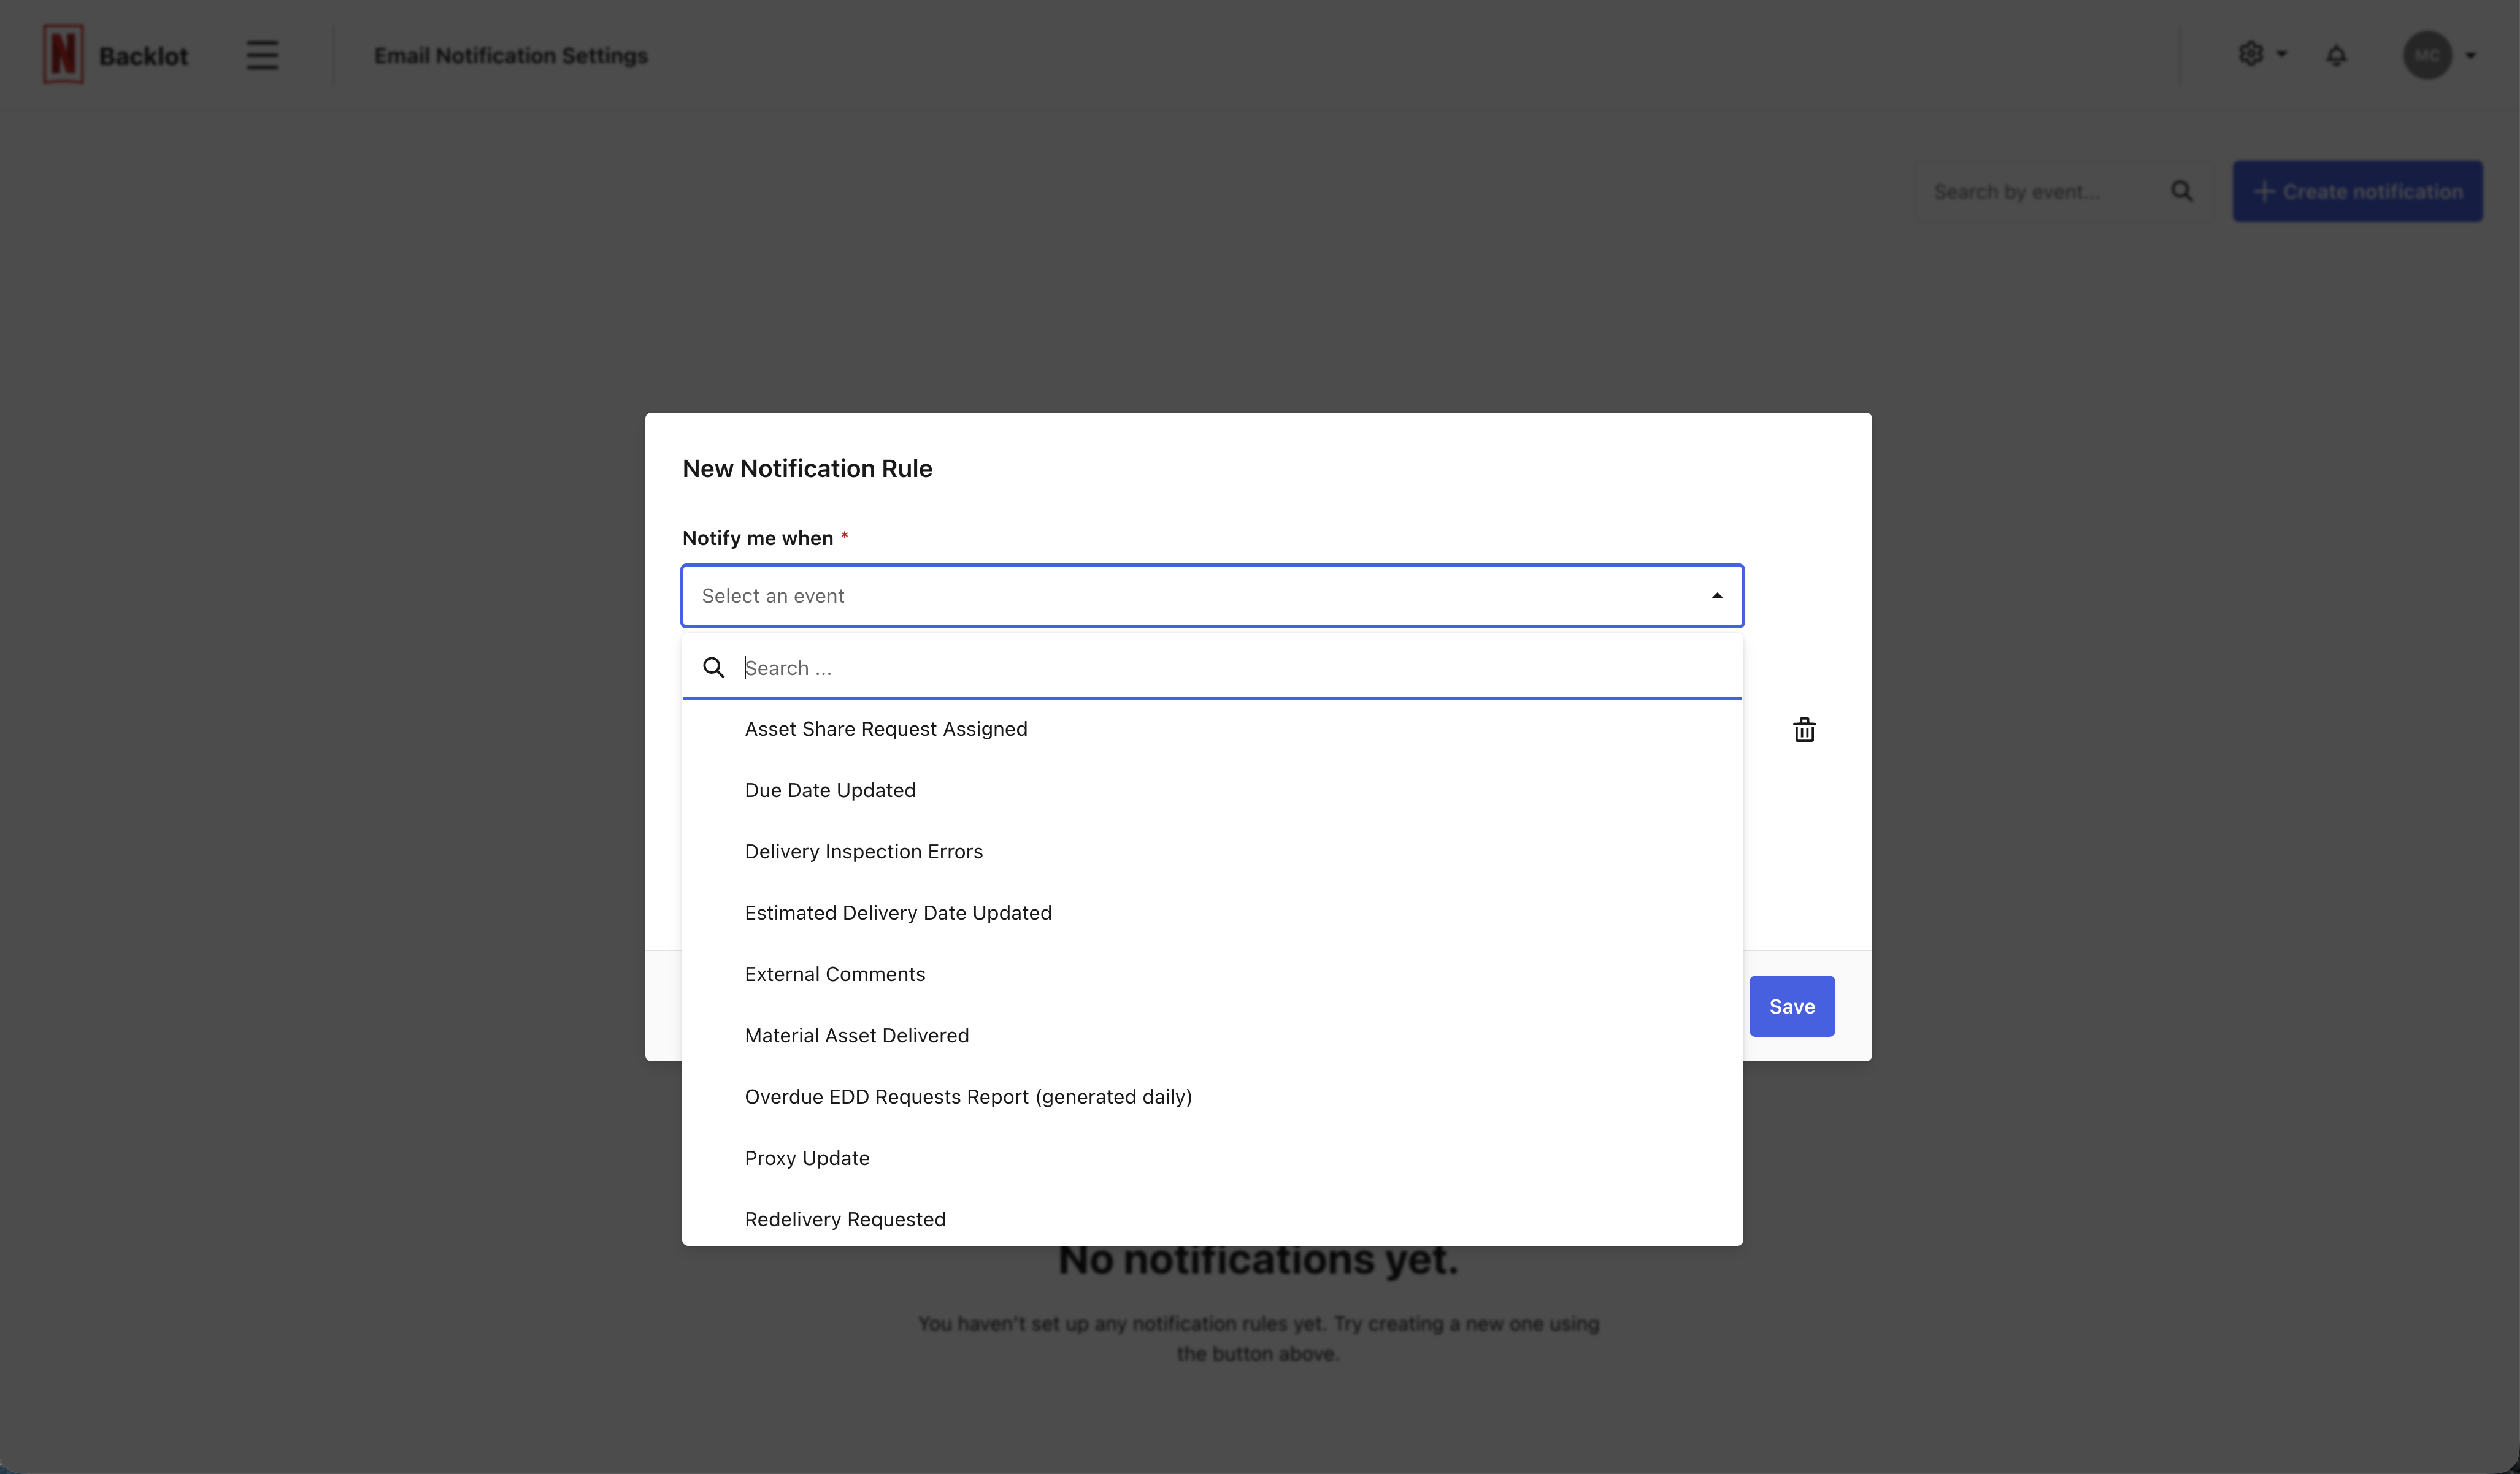2520x1474 pixels.
Task: Collapse the Select an event dropdown
Action: pos(1716,595)
